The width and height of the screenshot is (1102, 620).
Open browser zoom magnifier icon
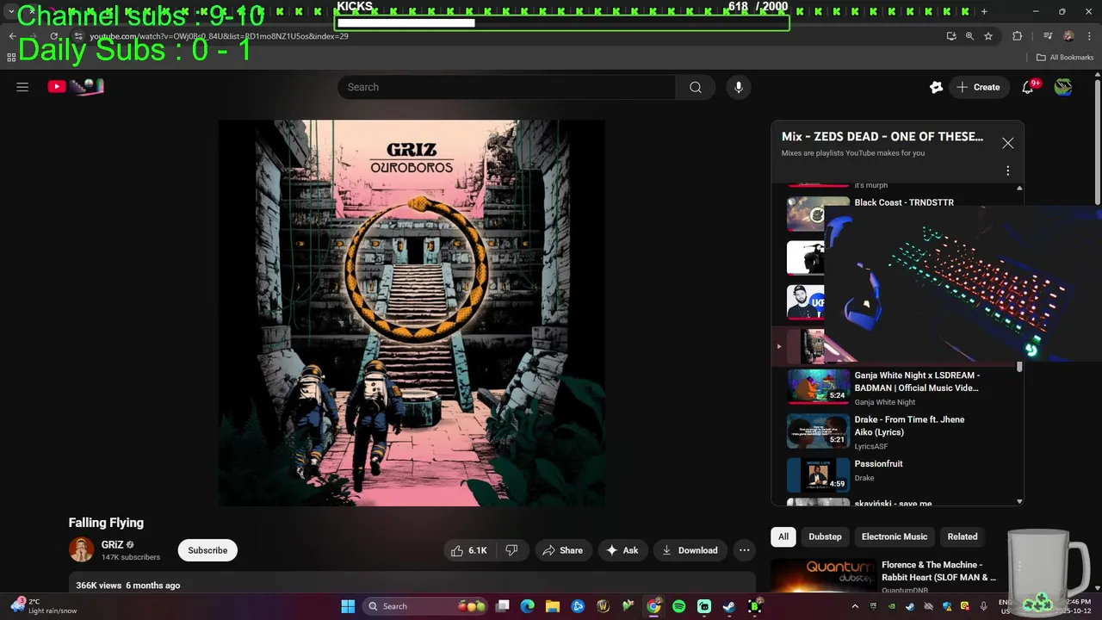click(x=969, y=36)
